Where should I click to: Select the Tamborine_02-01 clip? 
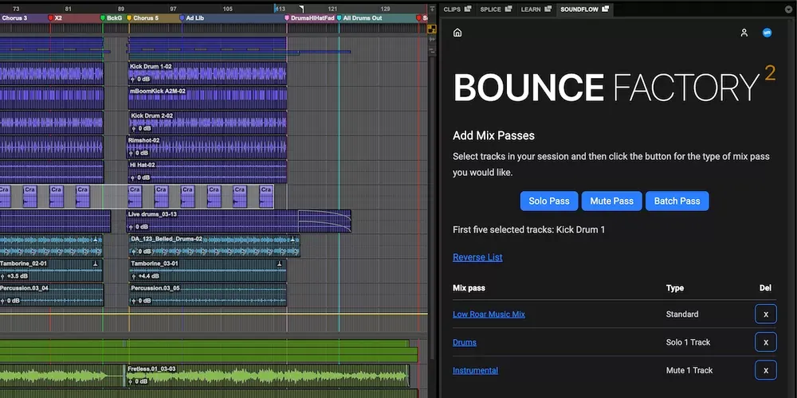51,270
